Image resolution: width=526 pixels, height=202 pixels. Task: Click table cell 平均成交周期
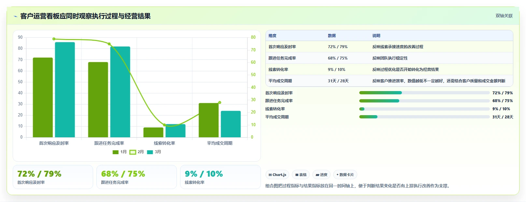tap(280, 81)
